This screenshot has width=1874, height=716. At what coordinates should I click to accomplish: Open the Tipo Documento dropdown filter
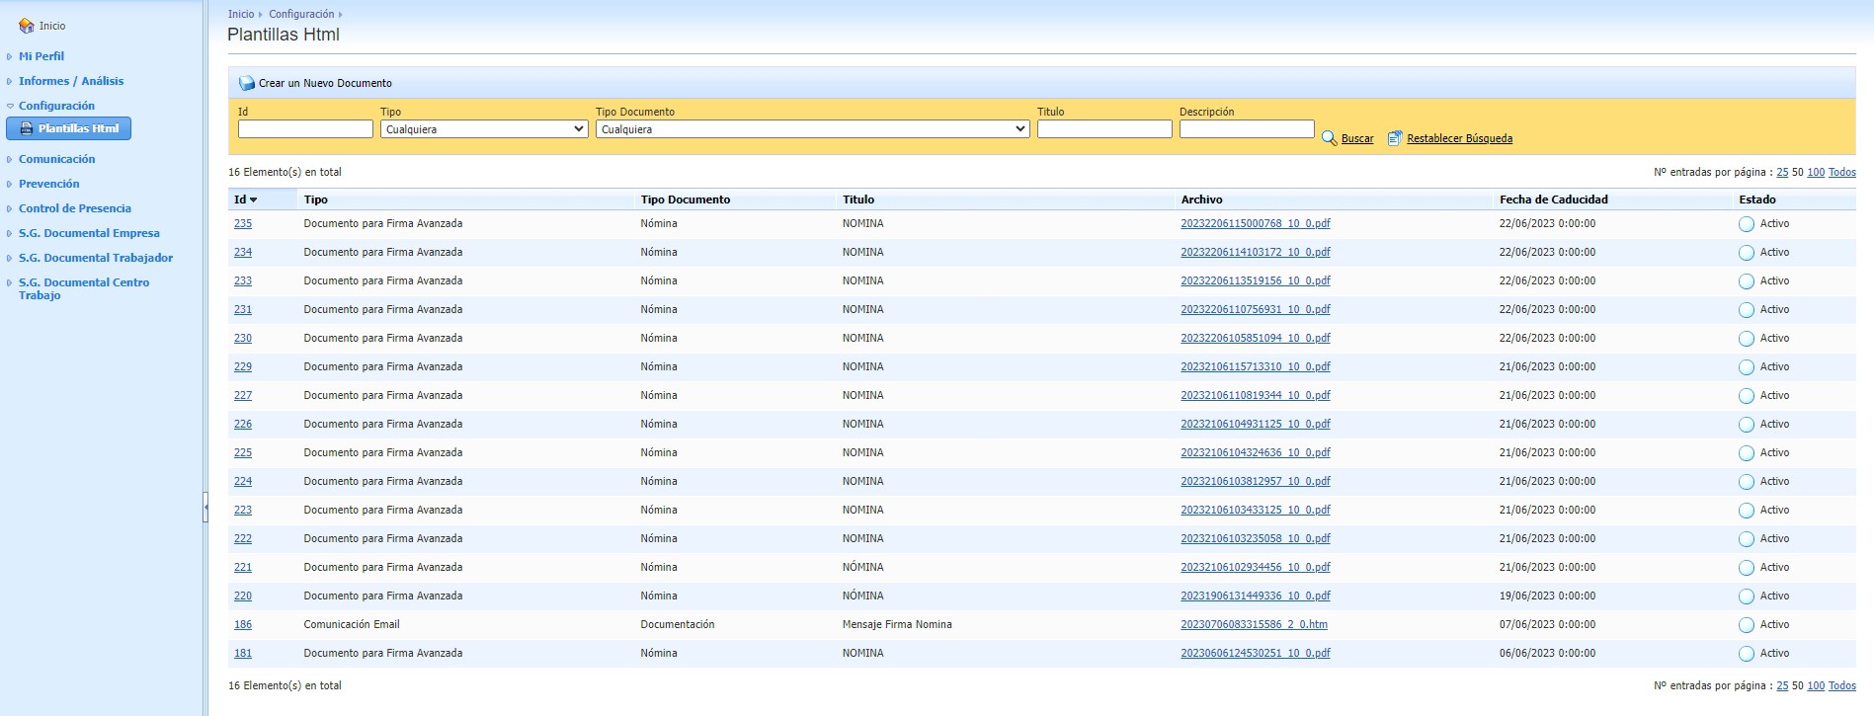point(812,129)
